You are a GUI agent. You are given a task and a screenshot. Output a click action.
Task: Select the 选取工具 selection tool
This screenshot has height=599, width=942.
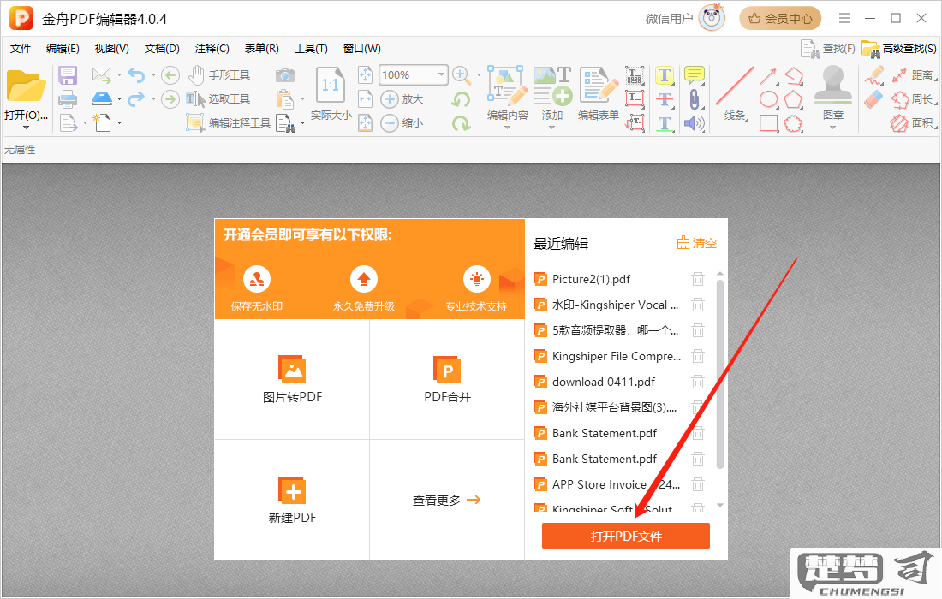coord(218,99)
